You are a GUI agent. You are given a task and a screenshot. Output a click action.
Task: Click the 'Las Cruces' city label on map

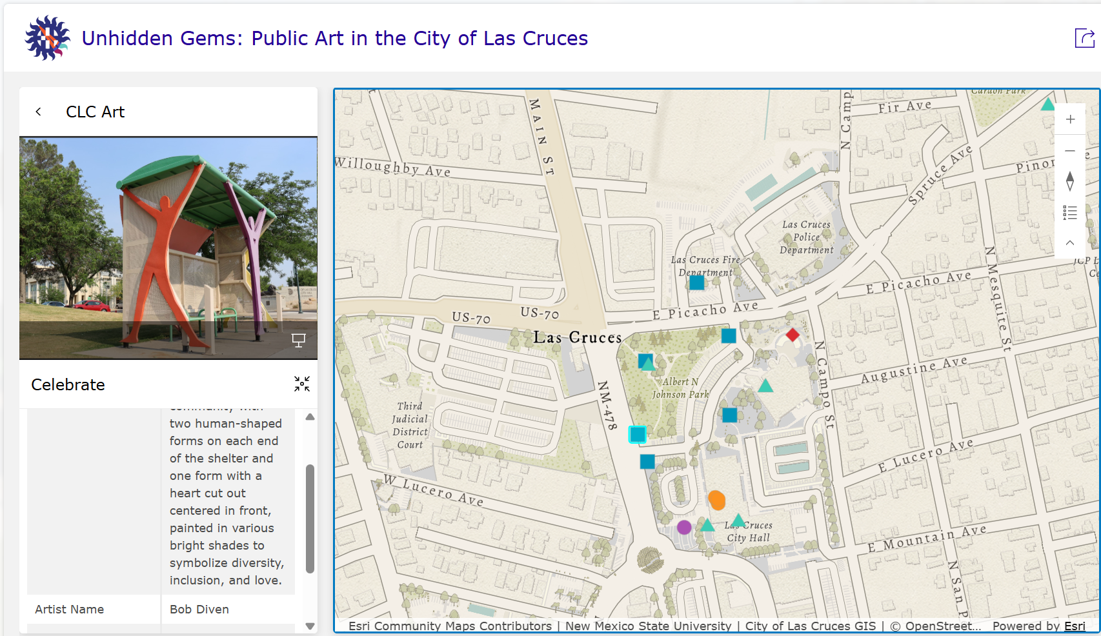pos(578,337)
